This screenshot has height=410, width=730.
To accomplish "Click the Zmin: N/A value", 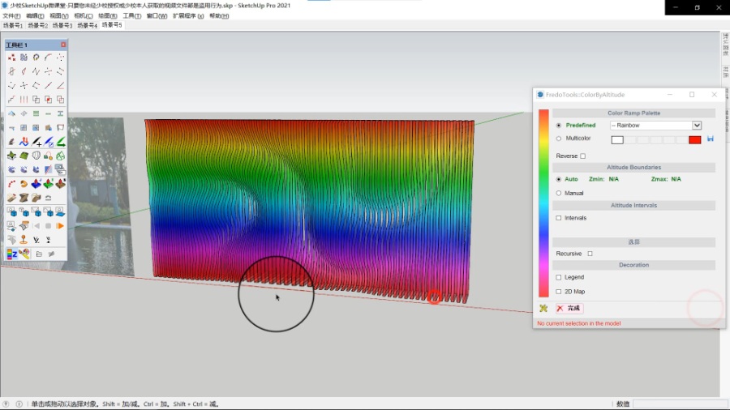I will [614, 179].
